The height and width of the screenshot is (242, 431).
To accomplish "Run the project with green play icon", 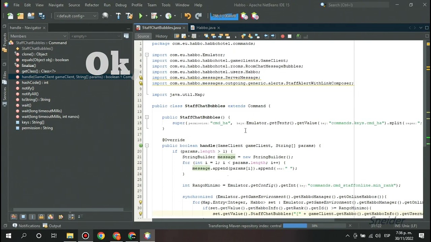I will (141, 16).
